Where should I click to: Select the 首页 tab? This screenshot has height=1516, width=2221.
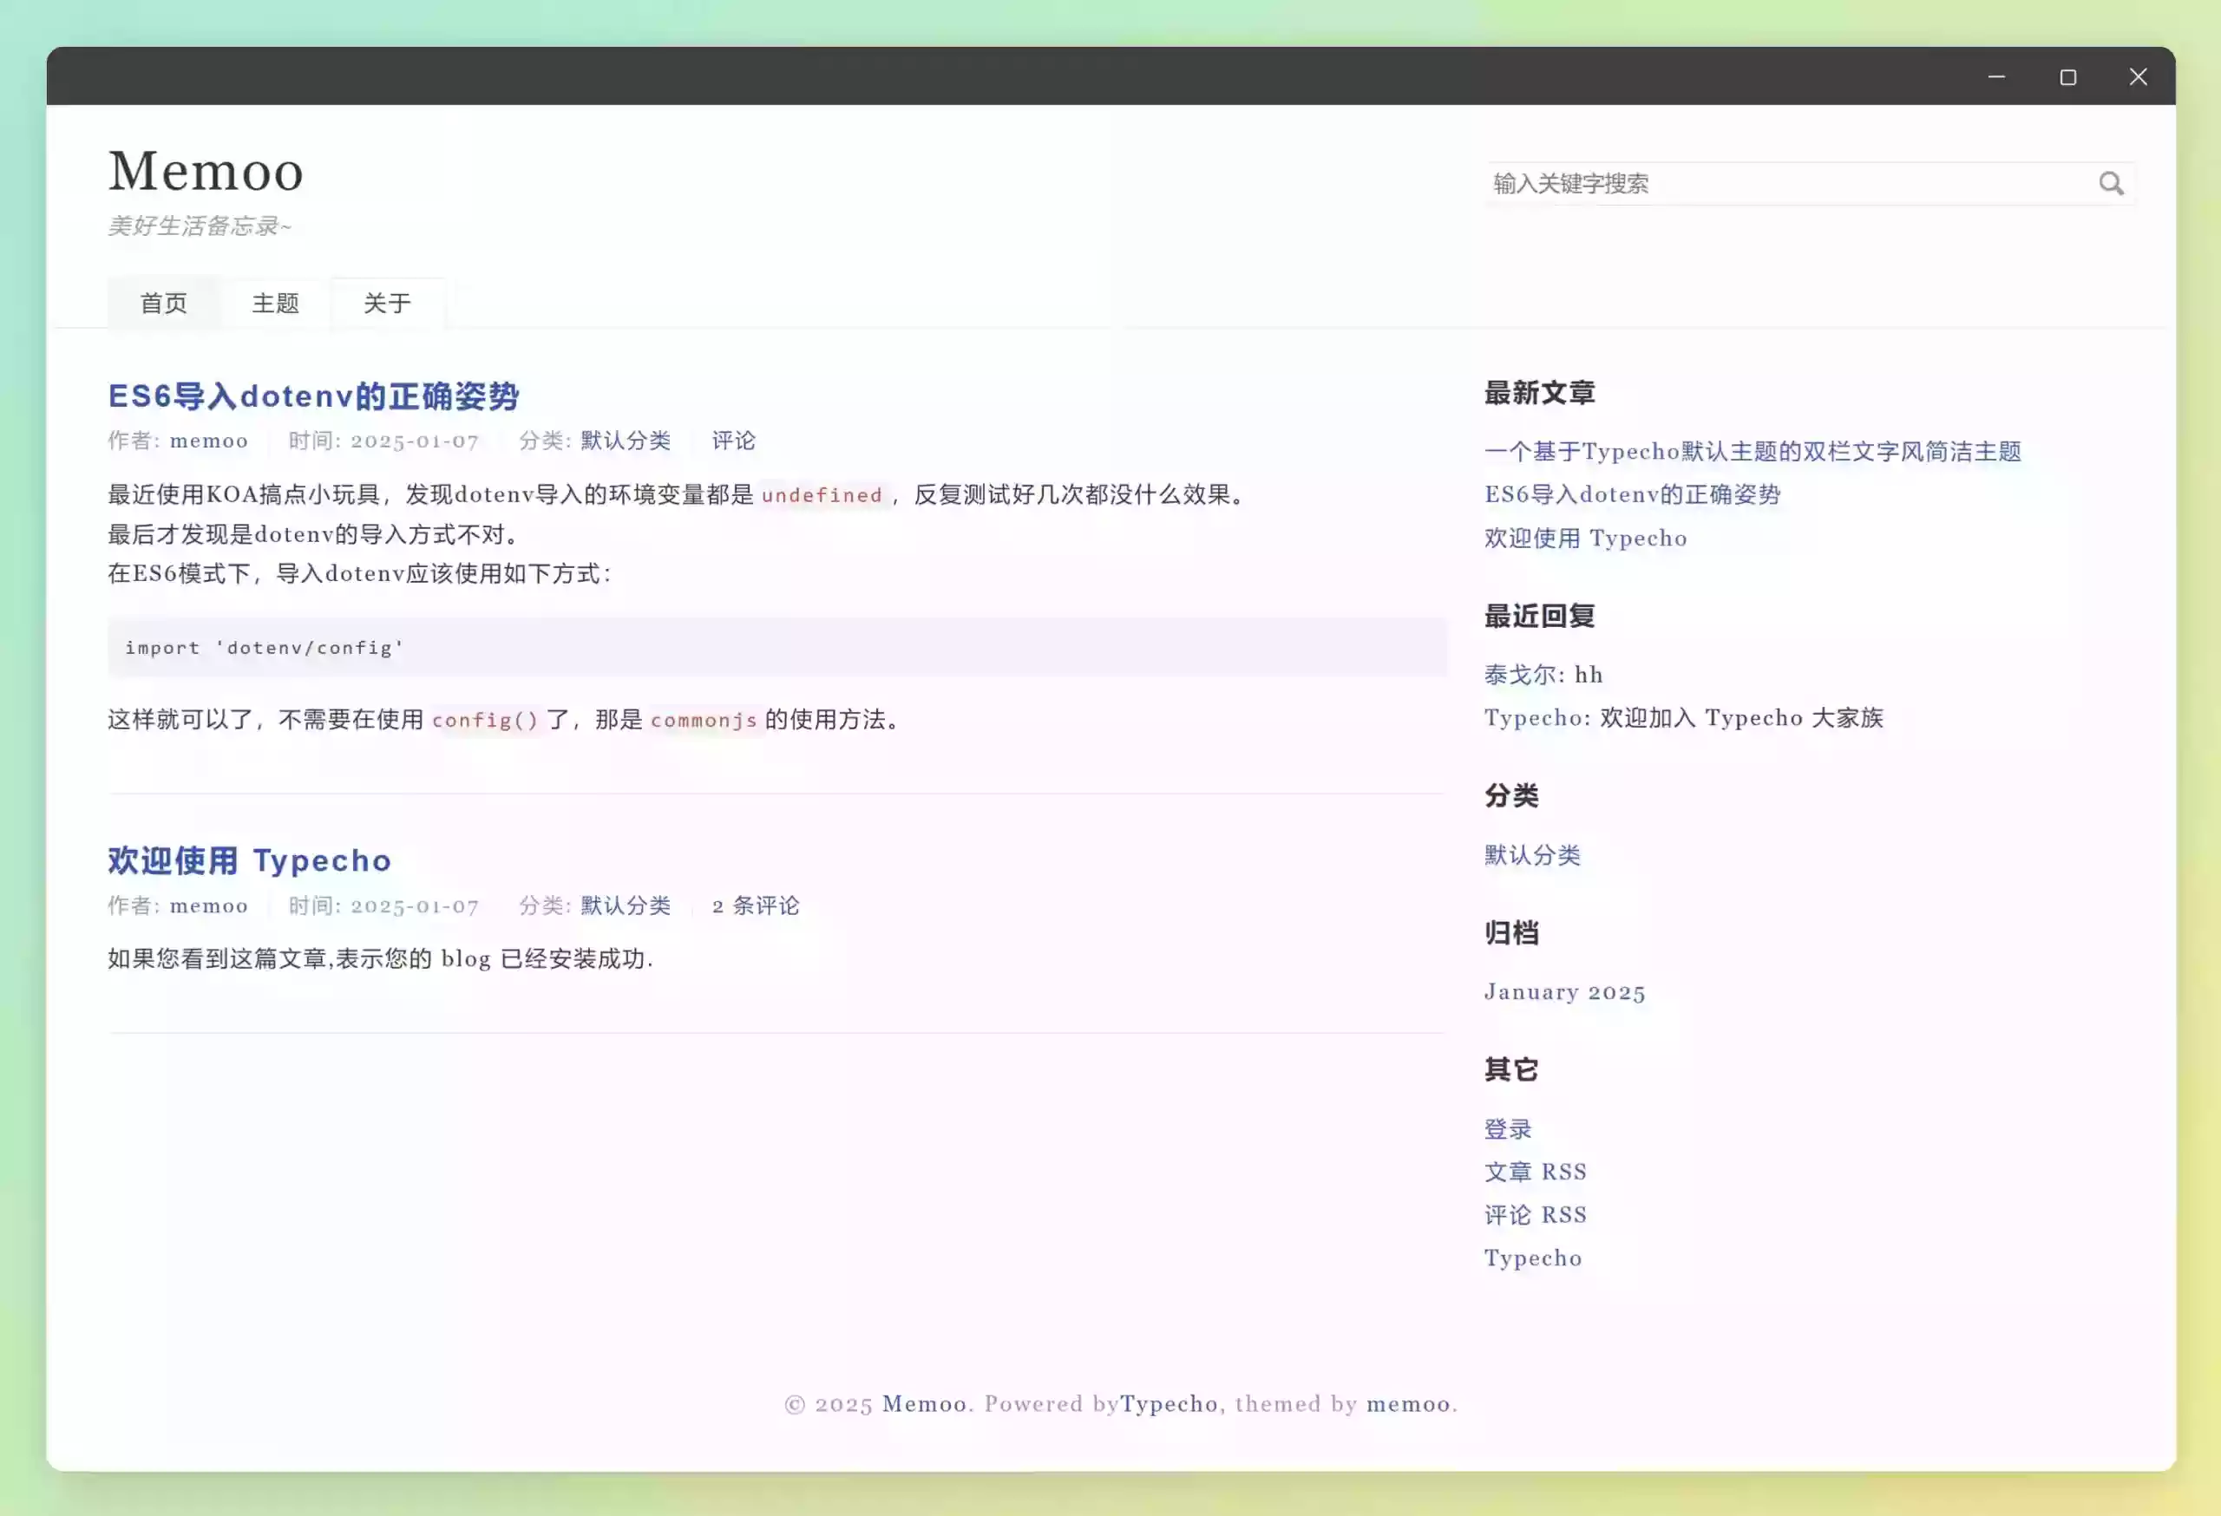[x=163, y=302]
